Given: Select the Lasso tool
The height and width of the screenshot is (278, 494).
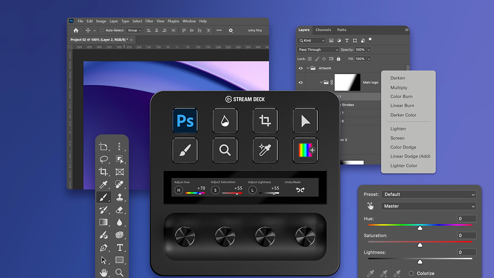Looking at the screenshot, I should (x=104, y=159).
